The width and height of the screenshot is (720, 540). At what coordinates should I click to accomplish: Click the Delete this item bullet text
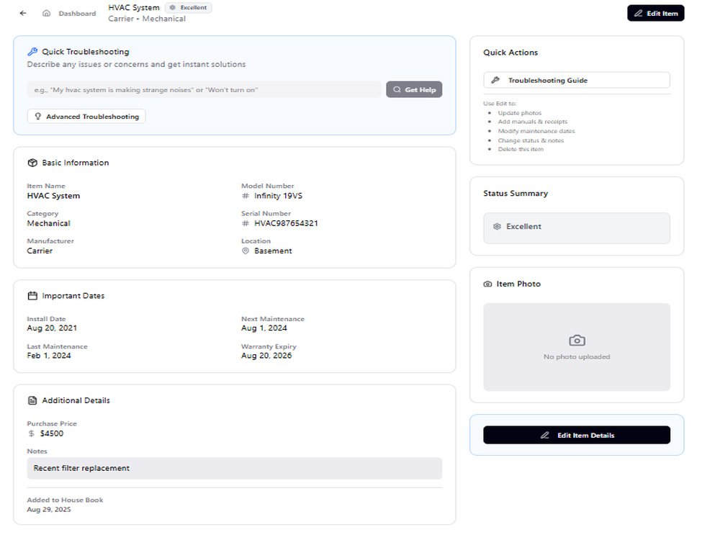(521, 149)
